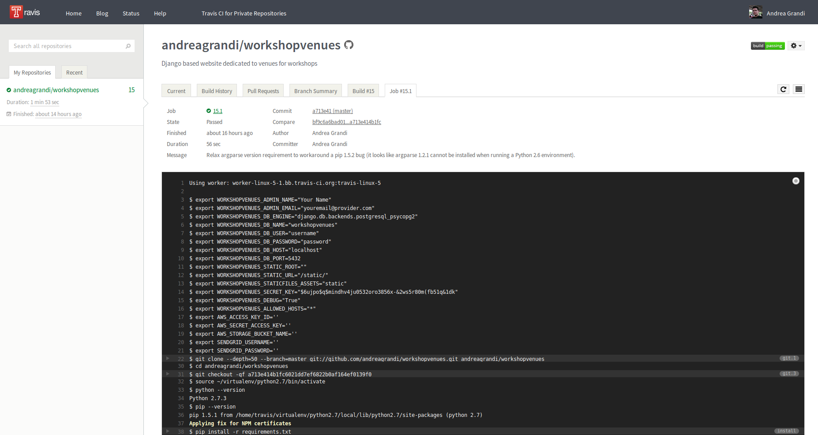The image size is (818, 435).
Task: Click the git.3 fold label
Action: pyautogui.click(x=789, y=374)
